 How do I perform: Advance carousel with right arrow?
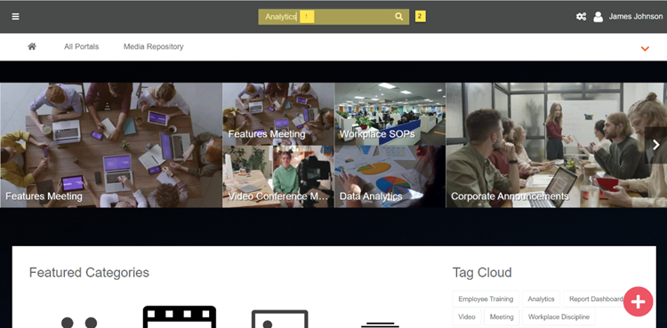(x=656, y=145)
